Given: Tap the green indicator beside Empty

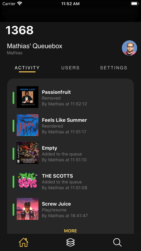Looking at the screenshot, I should click(x=13, y=154).
